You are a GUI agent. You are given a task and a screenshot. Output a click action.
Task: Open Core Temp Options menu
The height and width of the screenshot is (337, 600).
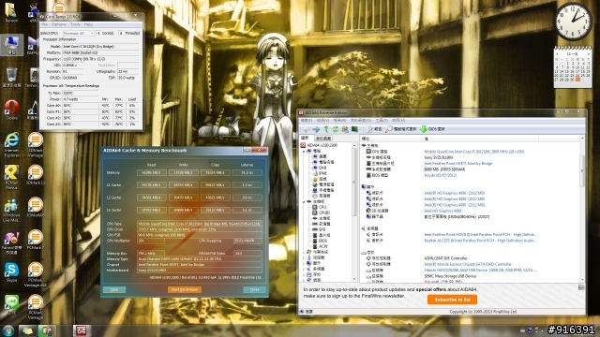[59, 24]
